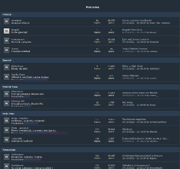Click the FL icon beside Softwarez forum
180x169 pixels.
7,157
